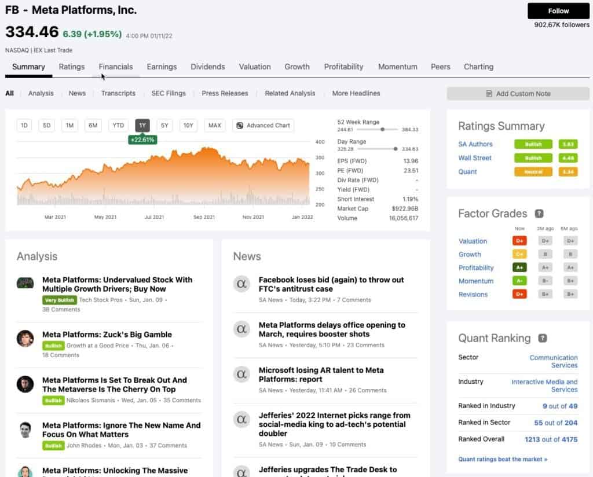Click alpha icon beside Microsoft AR talent news
The width and height of the screenshot is (593, 477).
(241, 374)
